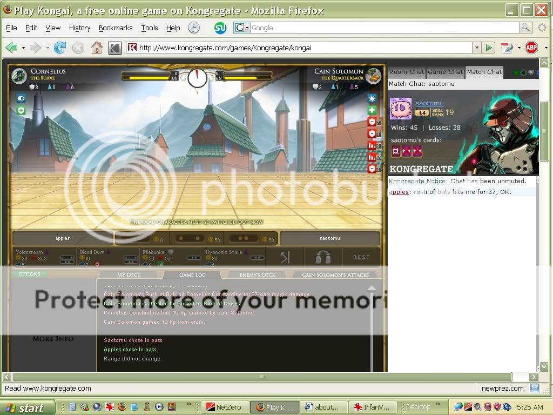This screenshot has height=415, width=553.
Task: Click the first of saotomu's cards
Action: tap(396, 151)
